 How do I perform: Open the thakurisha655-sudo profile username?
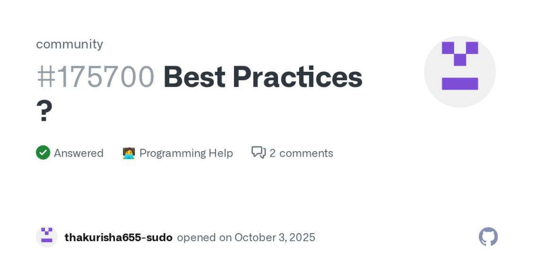(x=118, y=237)
